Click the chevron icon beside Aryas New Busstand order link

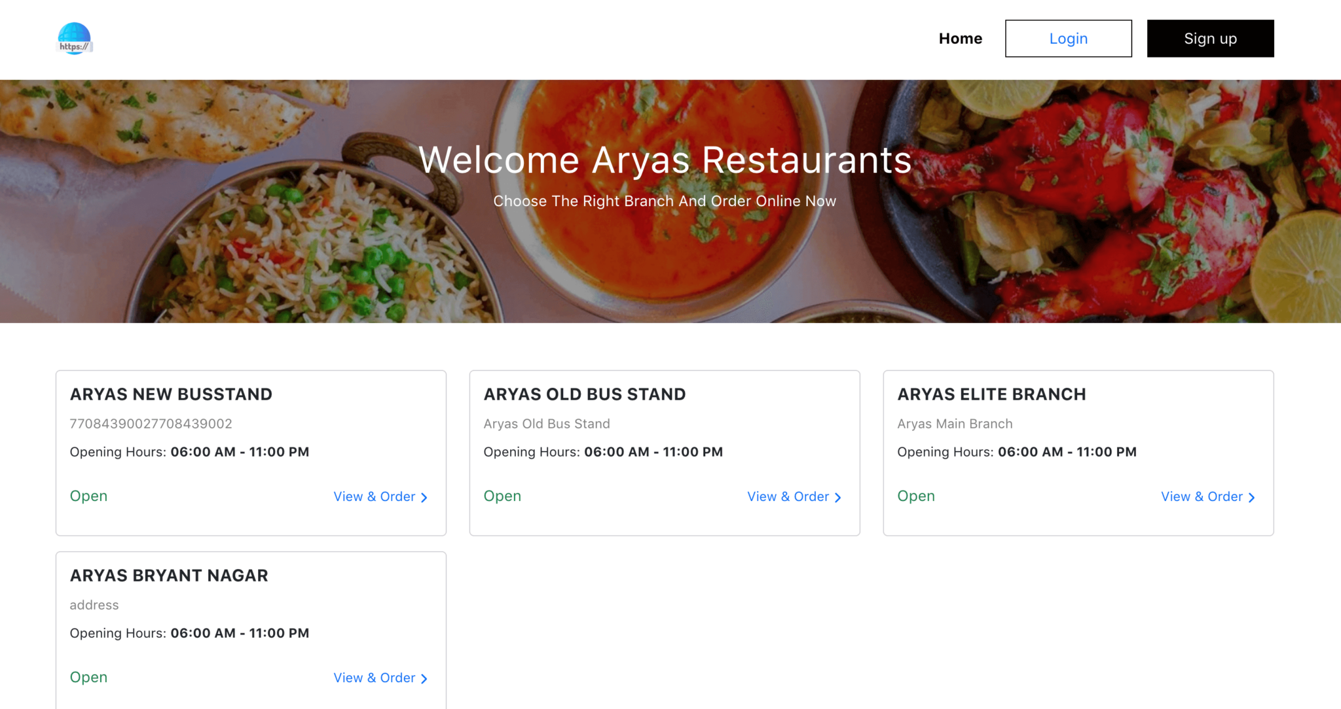tap(425, 497)
